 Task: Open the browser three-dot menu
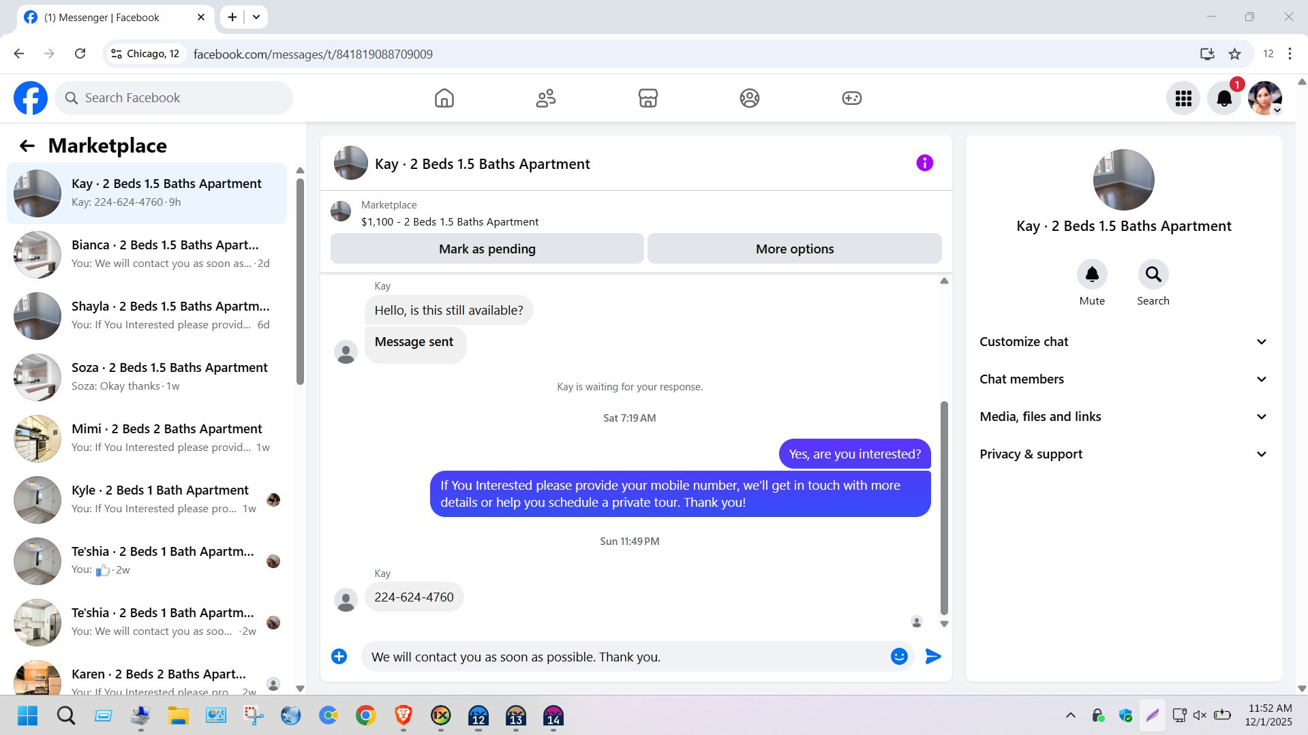tap(1290, 54)
